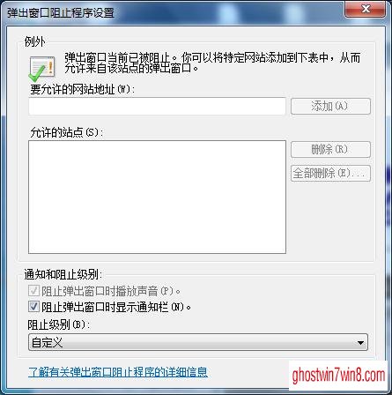The width and height of the screenshot is (392, 395).
Task: Expand the 自定义 dropdown arrow
Action: click(360, 343)
